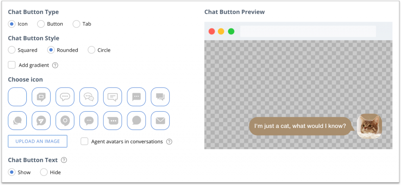
Task: Select the paper plane chat icon
Action: (x=41, y=121)
